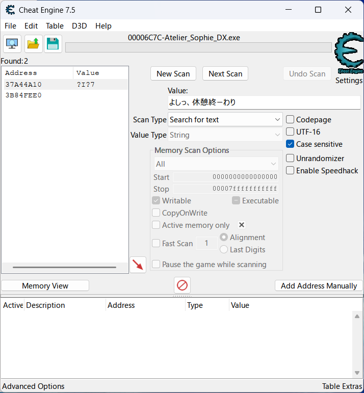Open the memory region All dropdown
This screenshot has width=364, height=393.
216,164
